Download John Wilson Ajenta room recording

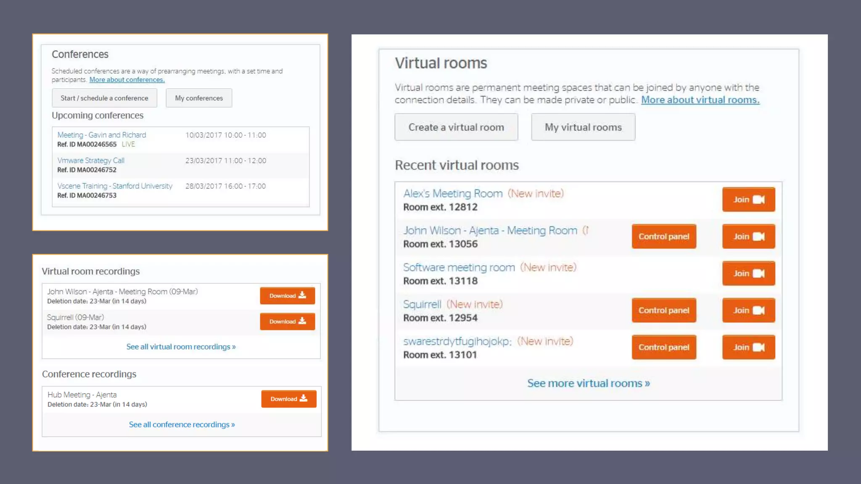[287, 296]
